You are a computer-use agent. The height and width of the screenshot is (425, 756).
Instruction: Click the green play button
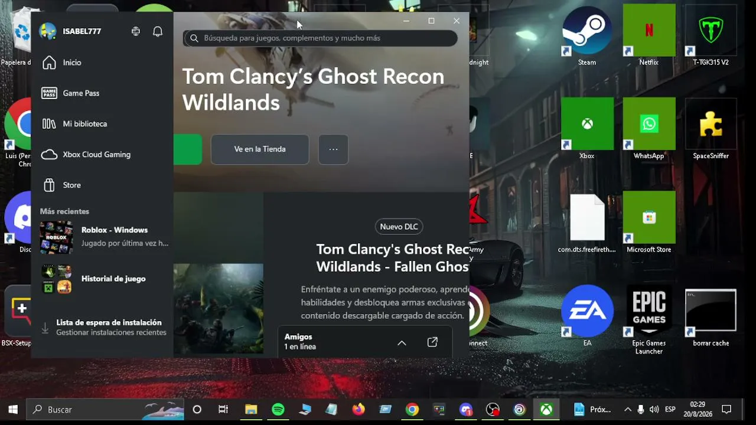[188, 149]
